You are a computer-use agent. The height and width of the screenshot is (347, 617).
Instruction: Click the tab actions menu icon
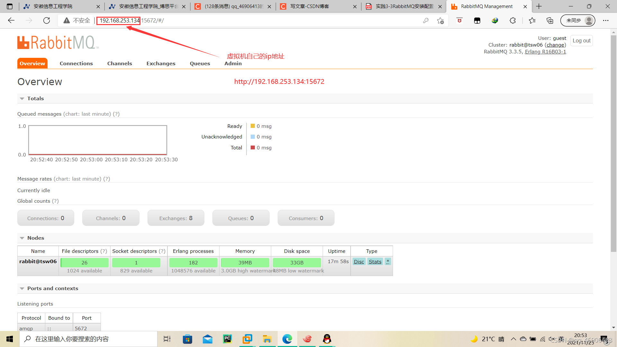click(10, 6)
